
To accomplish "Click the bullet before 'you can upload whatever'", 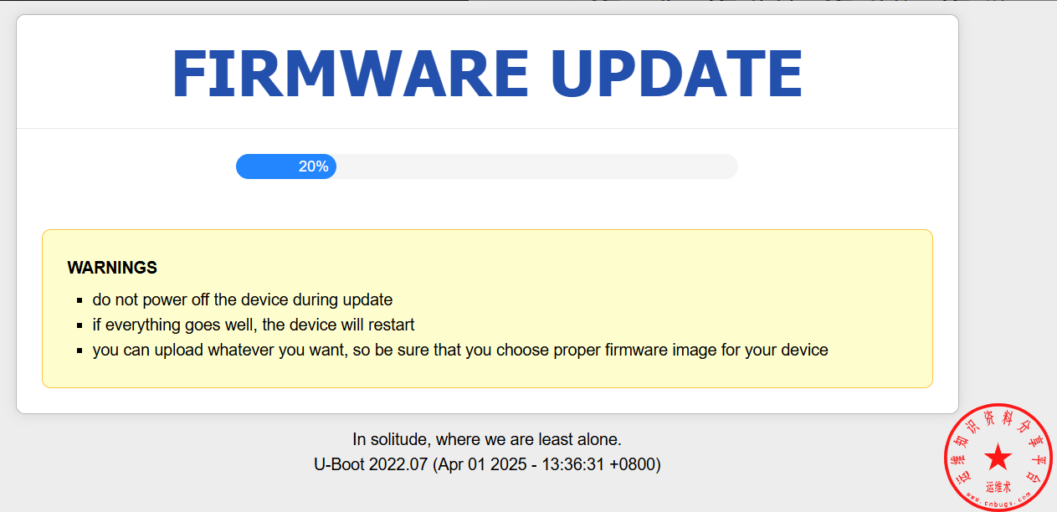I will [80, 350].
